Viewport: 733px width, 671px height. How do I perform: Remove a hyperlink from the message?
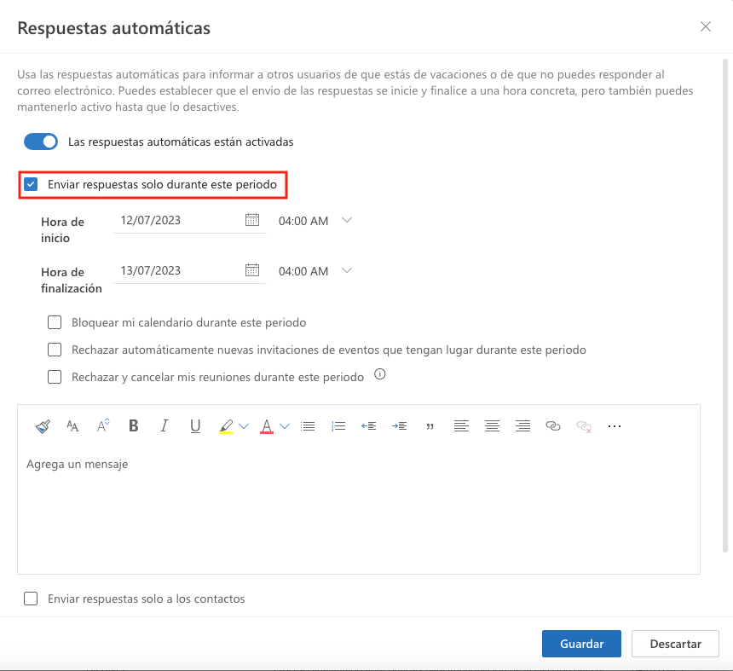point(584,425)
